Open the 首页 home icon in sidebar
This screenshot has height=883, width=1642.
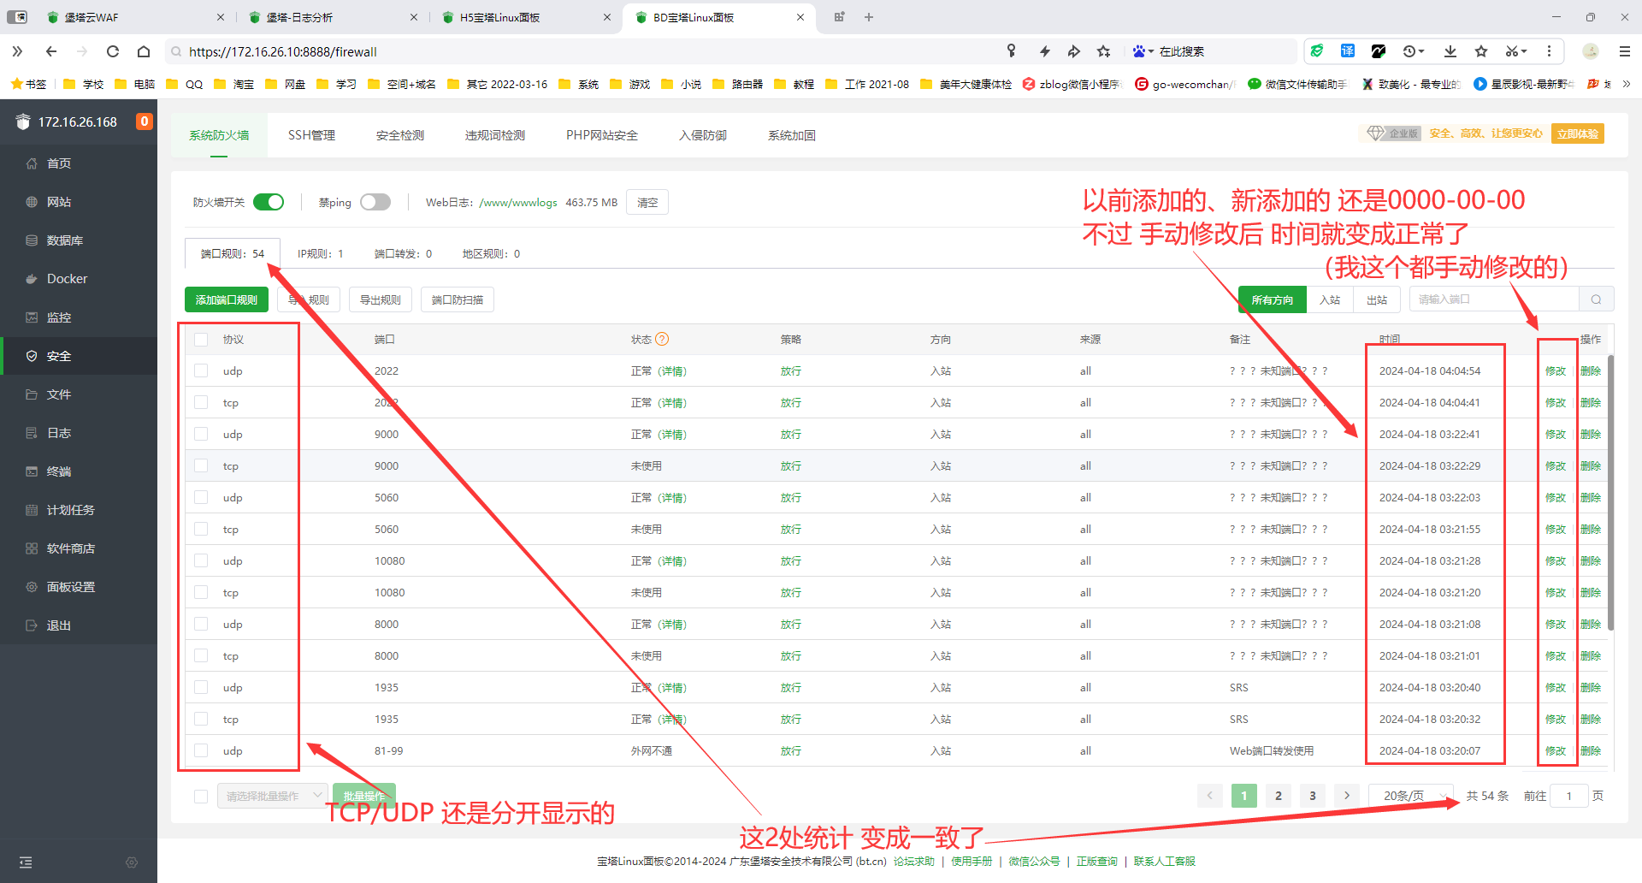click(x=32, y=163)
